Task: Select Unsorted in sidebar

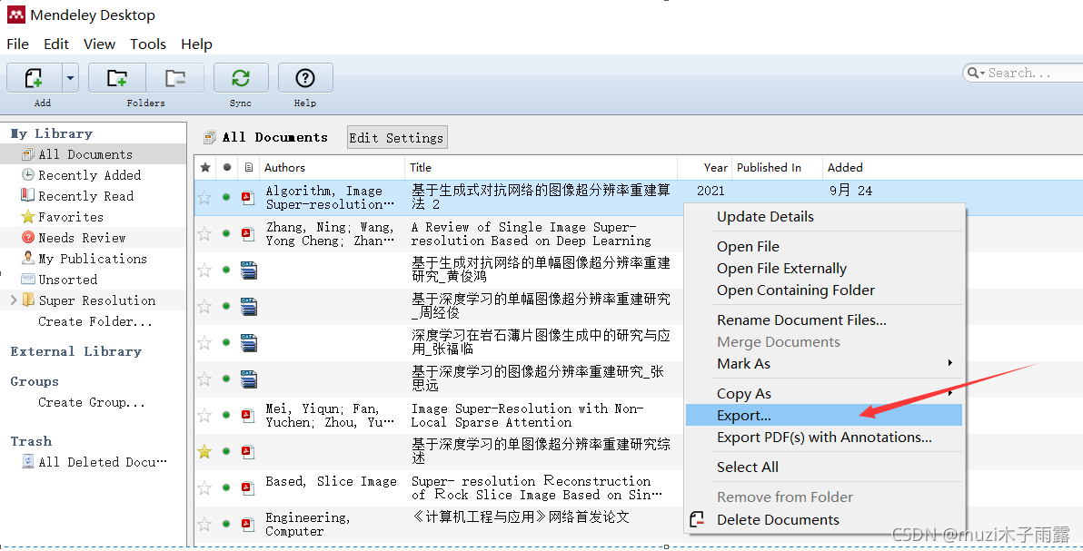Action: [x=67, y=279]
